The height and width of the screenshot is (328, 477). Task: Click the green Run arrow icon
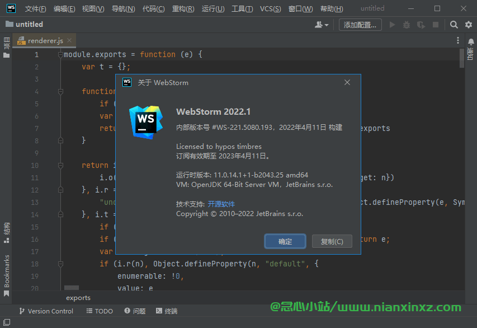coord(392,25)
